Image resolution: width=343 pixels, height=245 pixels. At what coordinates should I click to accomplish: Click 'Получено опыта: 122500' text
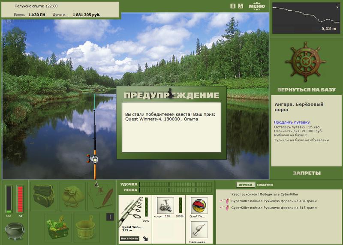click(36, 6)
